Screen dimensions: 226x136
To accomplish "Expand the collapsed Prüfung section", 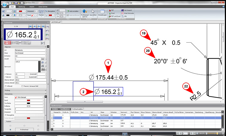I will click(x=46, y=90).
